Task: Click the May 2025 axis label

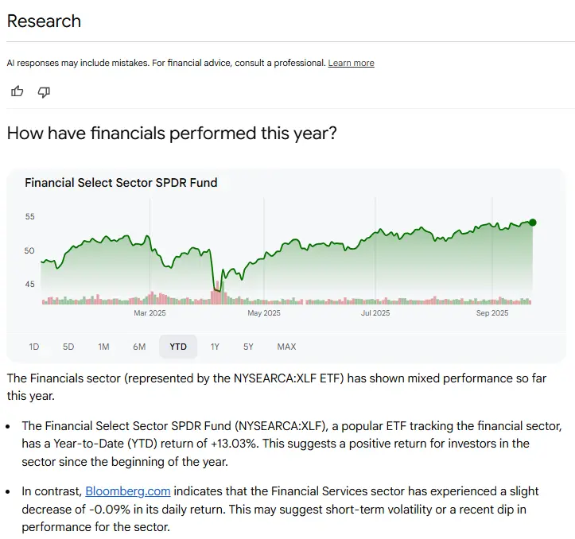Action: tap(264, 313)
